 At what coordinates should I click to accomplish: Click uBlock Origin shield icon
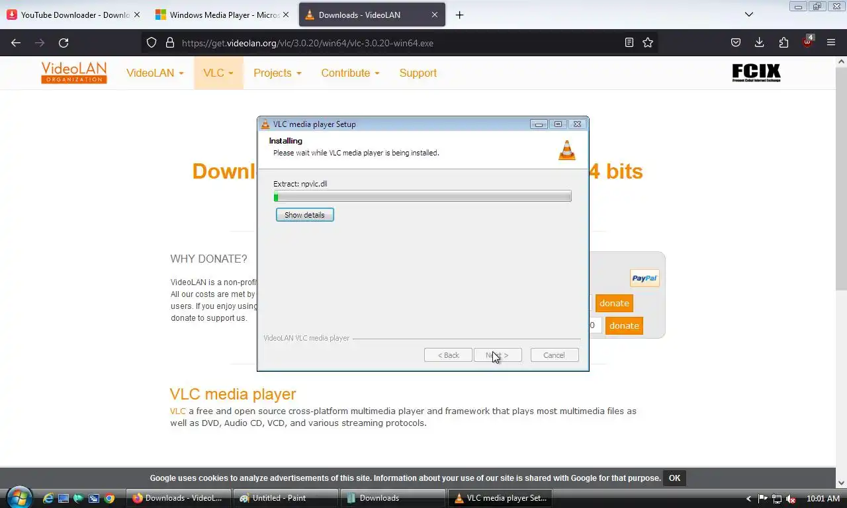click(x=807, y=42)
